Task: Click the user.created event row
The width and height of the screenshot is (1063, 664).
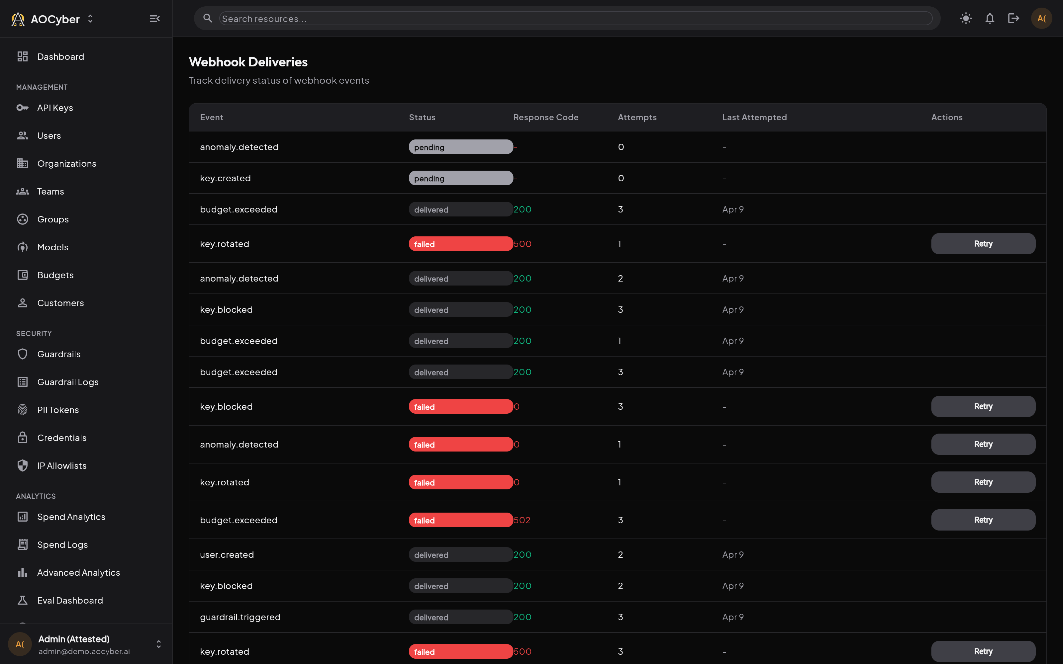Action: pyautogui.click(x=618, y=555)
